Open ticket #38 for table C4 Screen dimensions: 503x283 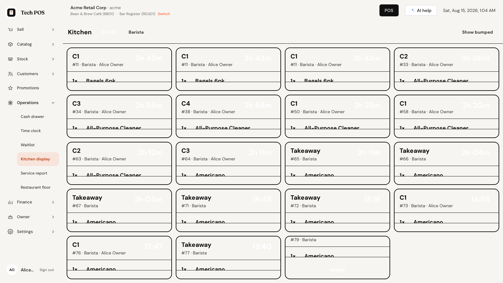(228, 116)
